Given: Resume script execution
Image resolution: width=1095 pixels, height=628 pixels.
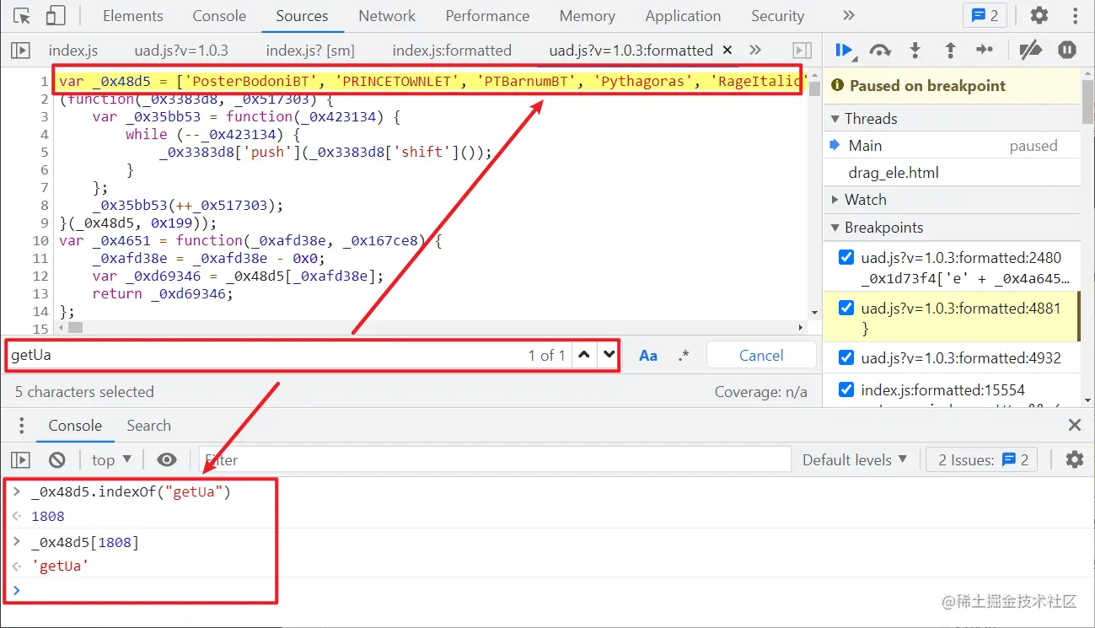Looking at the screenshot, I should click(x=844, y=51).
